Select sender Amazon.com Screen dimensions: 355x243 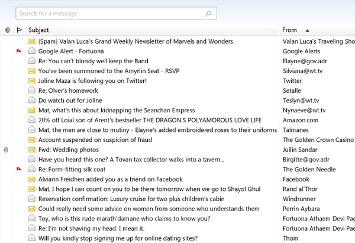click(301, 120)
